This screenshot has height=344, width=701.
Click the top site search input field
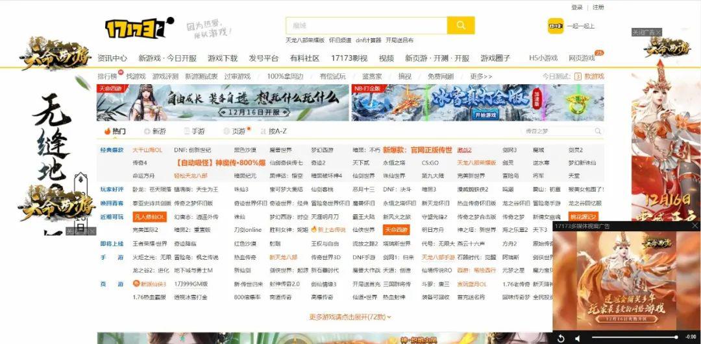[366, 25]
